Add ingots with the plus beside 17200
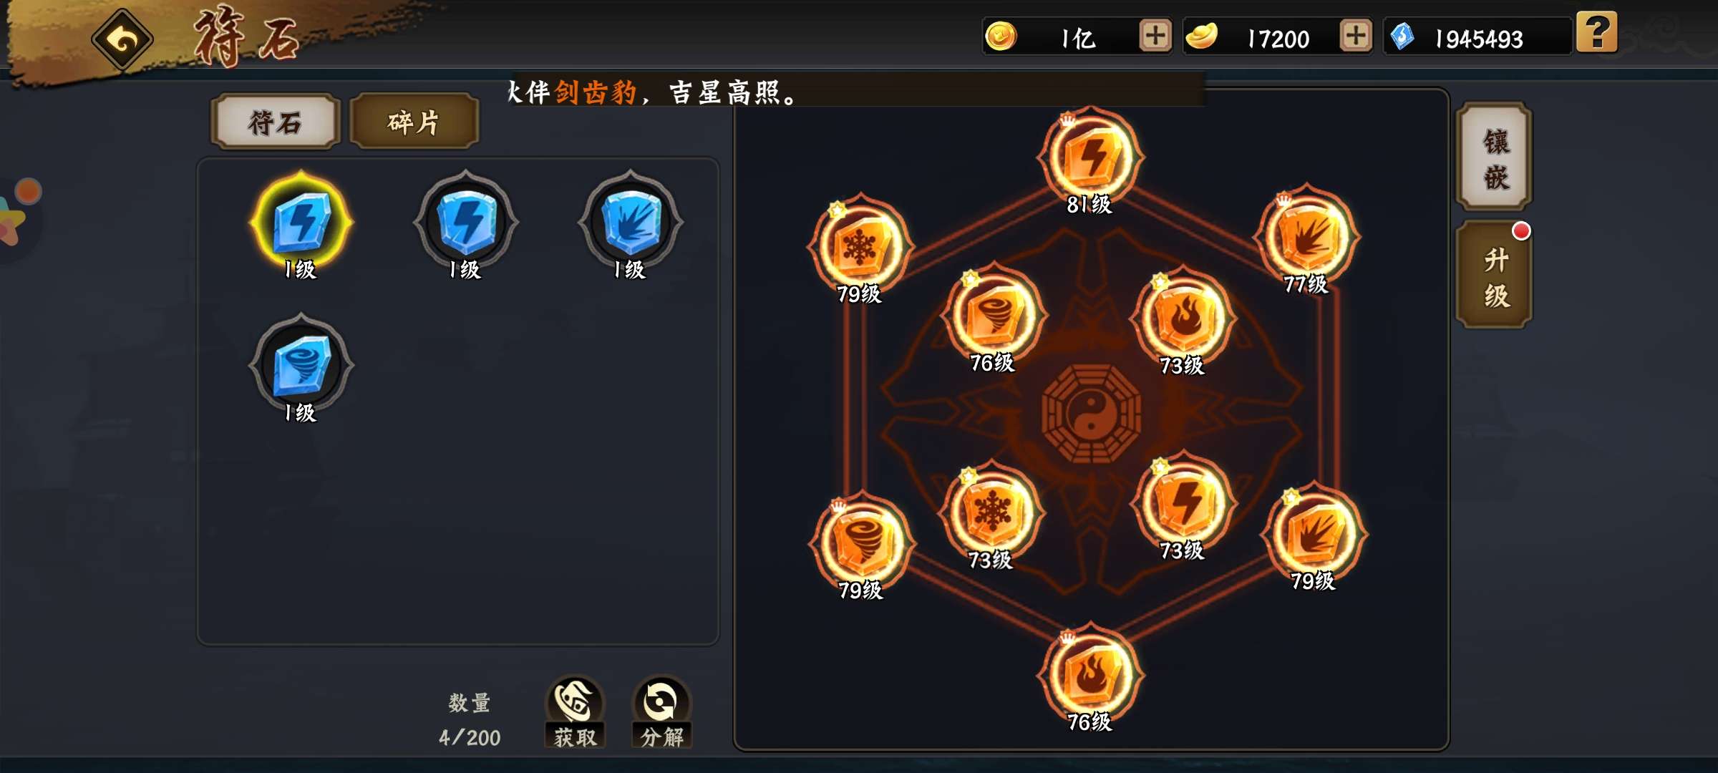This screenshot has width=1718, height=773. [x=1356, y=36]
